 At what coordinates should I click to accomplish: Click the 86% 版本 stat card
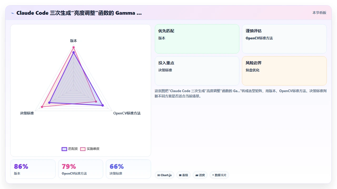pos(33,169)
